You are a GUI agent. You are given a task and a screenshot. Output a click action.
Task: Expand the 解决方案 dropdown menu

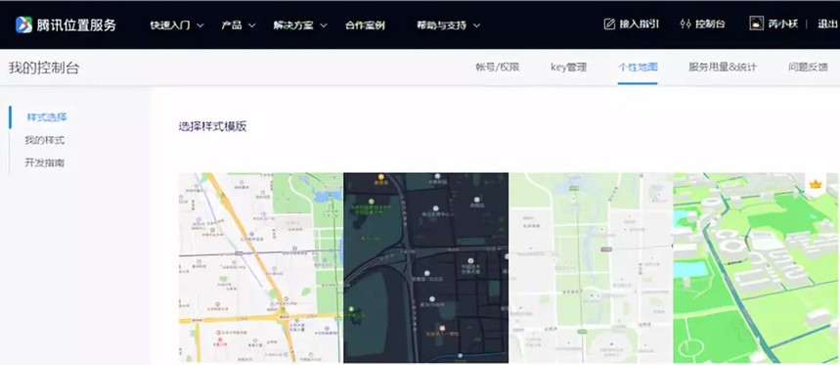(300, 25)
